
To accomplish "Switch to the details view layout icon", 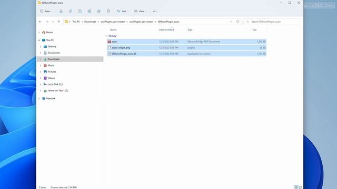I will point(296,187).
